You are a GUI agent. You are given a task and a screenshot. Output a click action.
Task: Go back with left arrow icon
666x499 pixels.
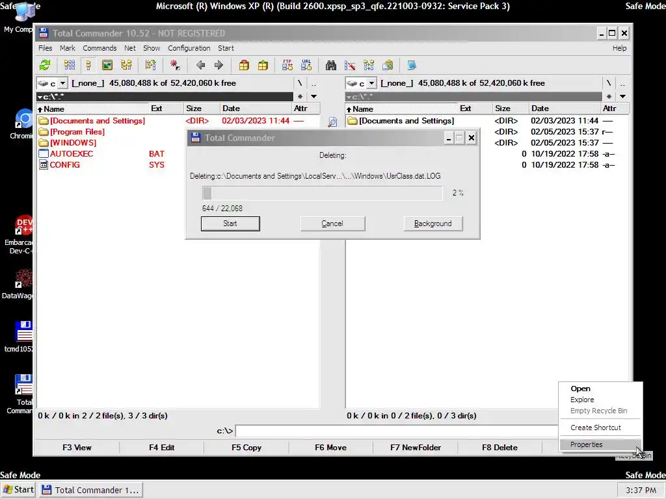(x=200, y=65)
